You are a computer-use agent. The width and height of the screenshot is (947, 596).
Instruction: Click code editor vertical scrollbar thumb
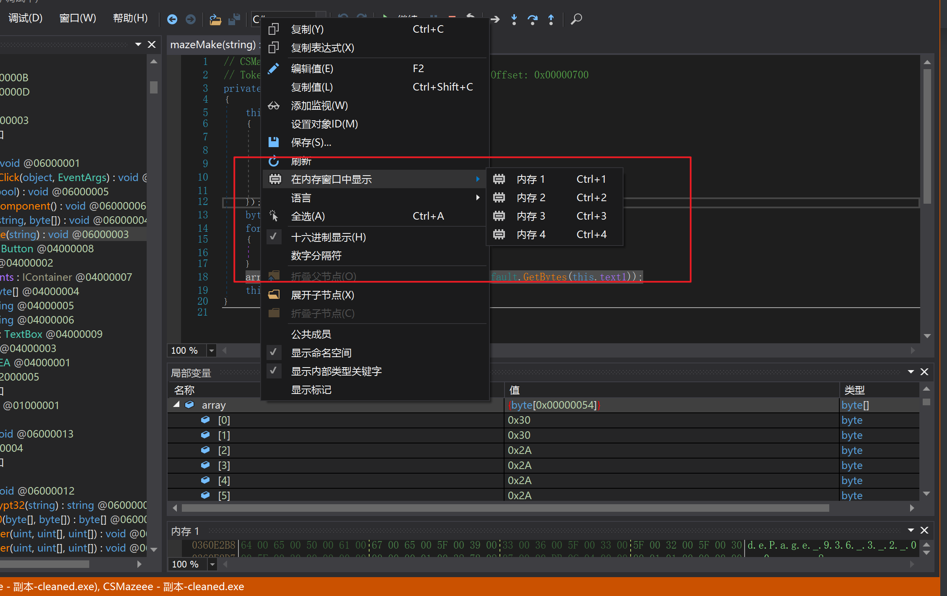tap(927, 136)
